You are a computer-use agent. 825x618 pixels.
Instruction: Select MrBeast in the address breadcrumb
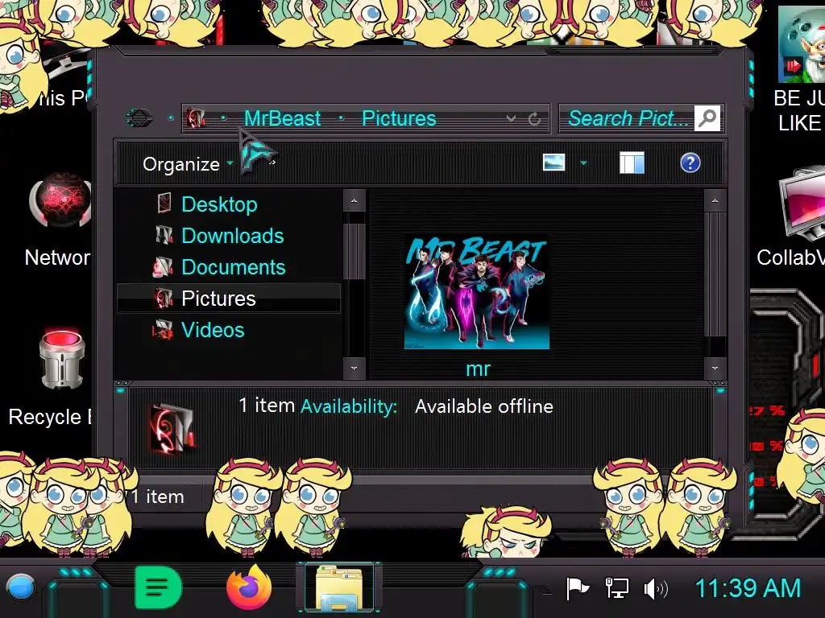282,118
